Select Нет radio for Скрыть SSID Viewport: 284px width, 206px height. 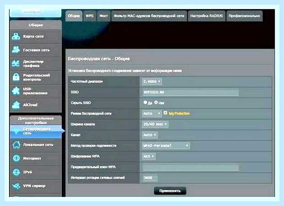coord(156,102)
